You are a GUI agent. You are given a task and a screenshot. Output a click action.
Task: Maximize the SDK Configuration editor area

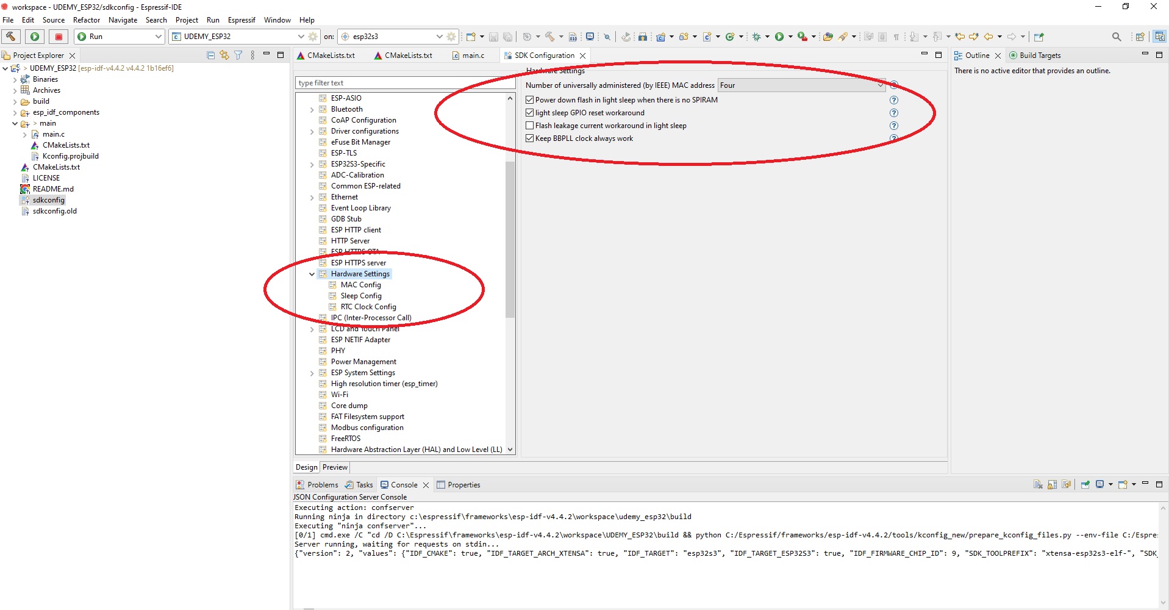click(938, 55)
